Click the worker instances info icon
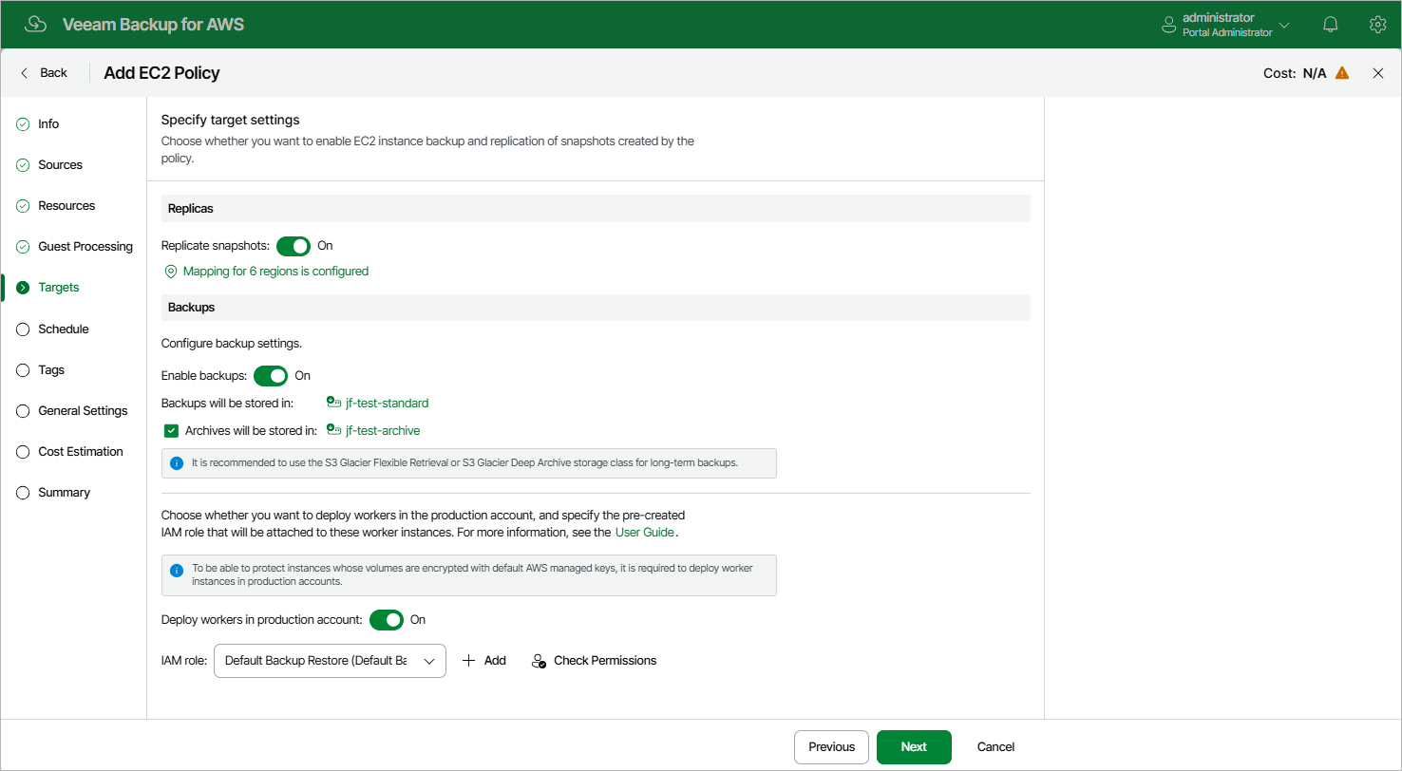 coord(176,571)
